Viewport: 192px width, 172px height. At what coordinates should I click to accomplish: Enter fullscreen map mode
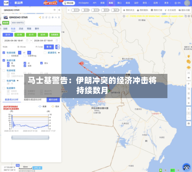(x=189, y=73)
